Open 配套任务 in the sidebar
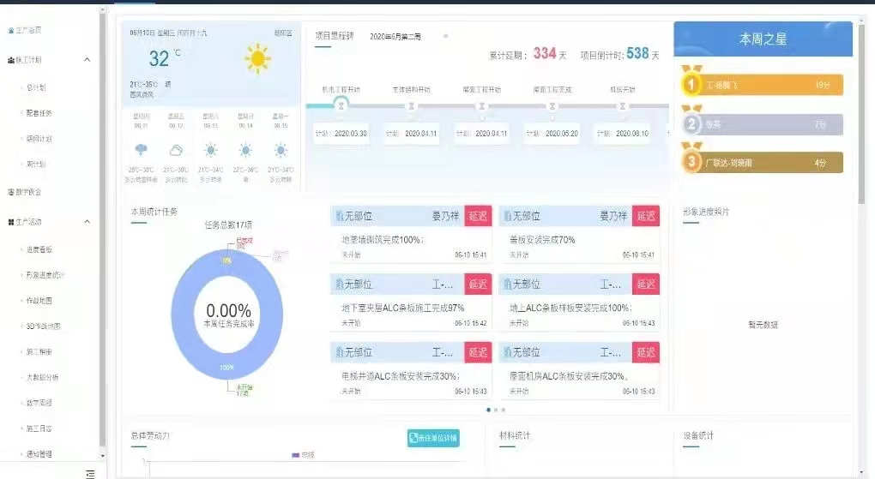This screenshot has height=479, width=875. coord(39,113)
